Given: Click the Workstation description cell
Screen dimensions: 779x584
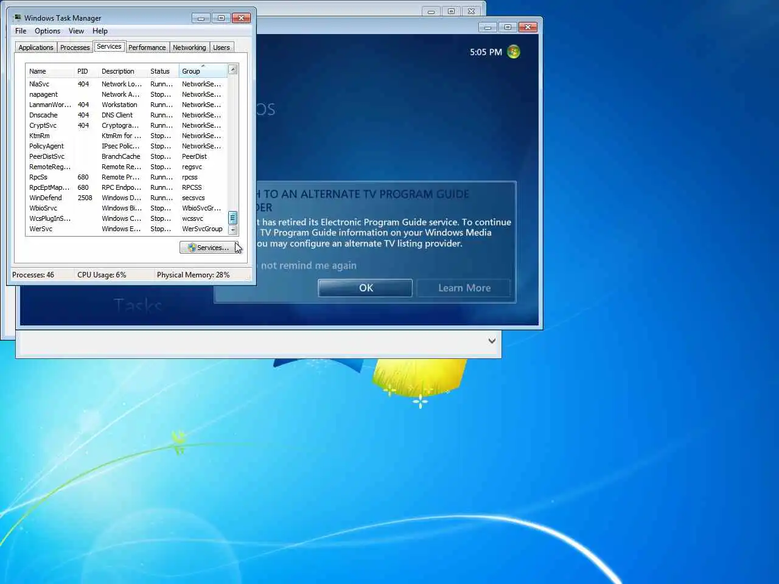Looking at the screenshot, I should pos(119,105).
